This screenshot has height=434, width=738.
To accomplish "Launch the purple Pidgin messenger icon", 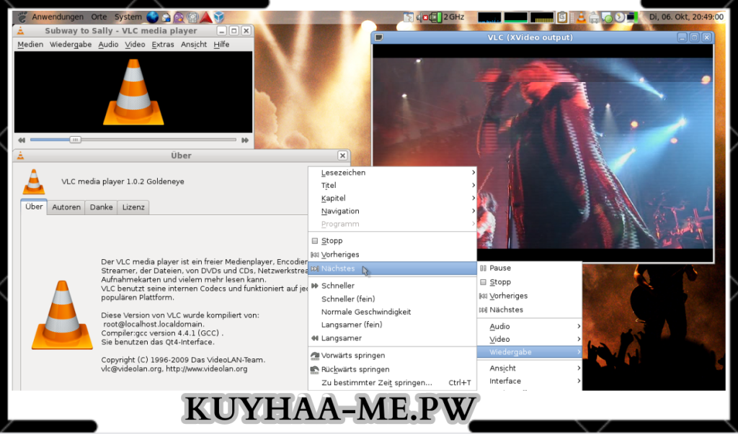I will 179,18.
